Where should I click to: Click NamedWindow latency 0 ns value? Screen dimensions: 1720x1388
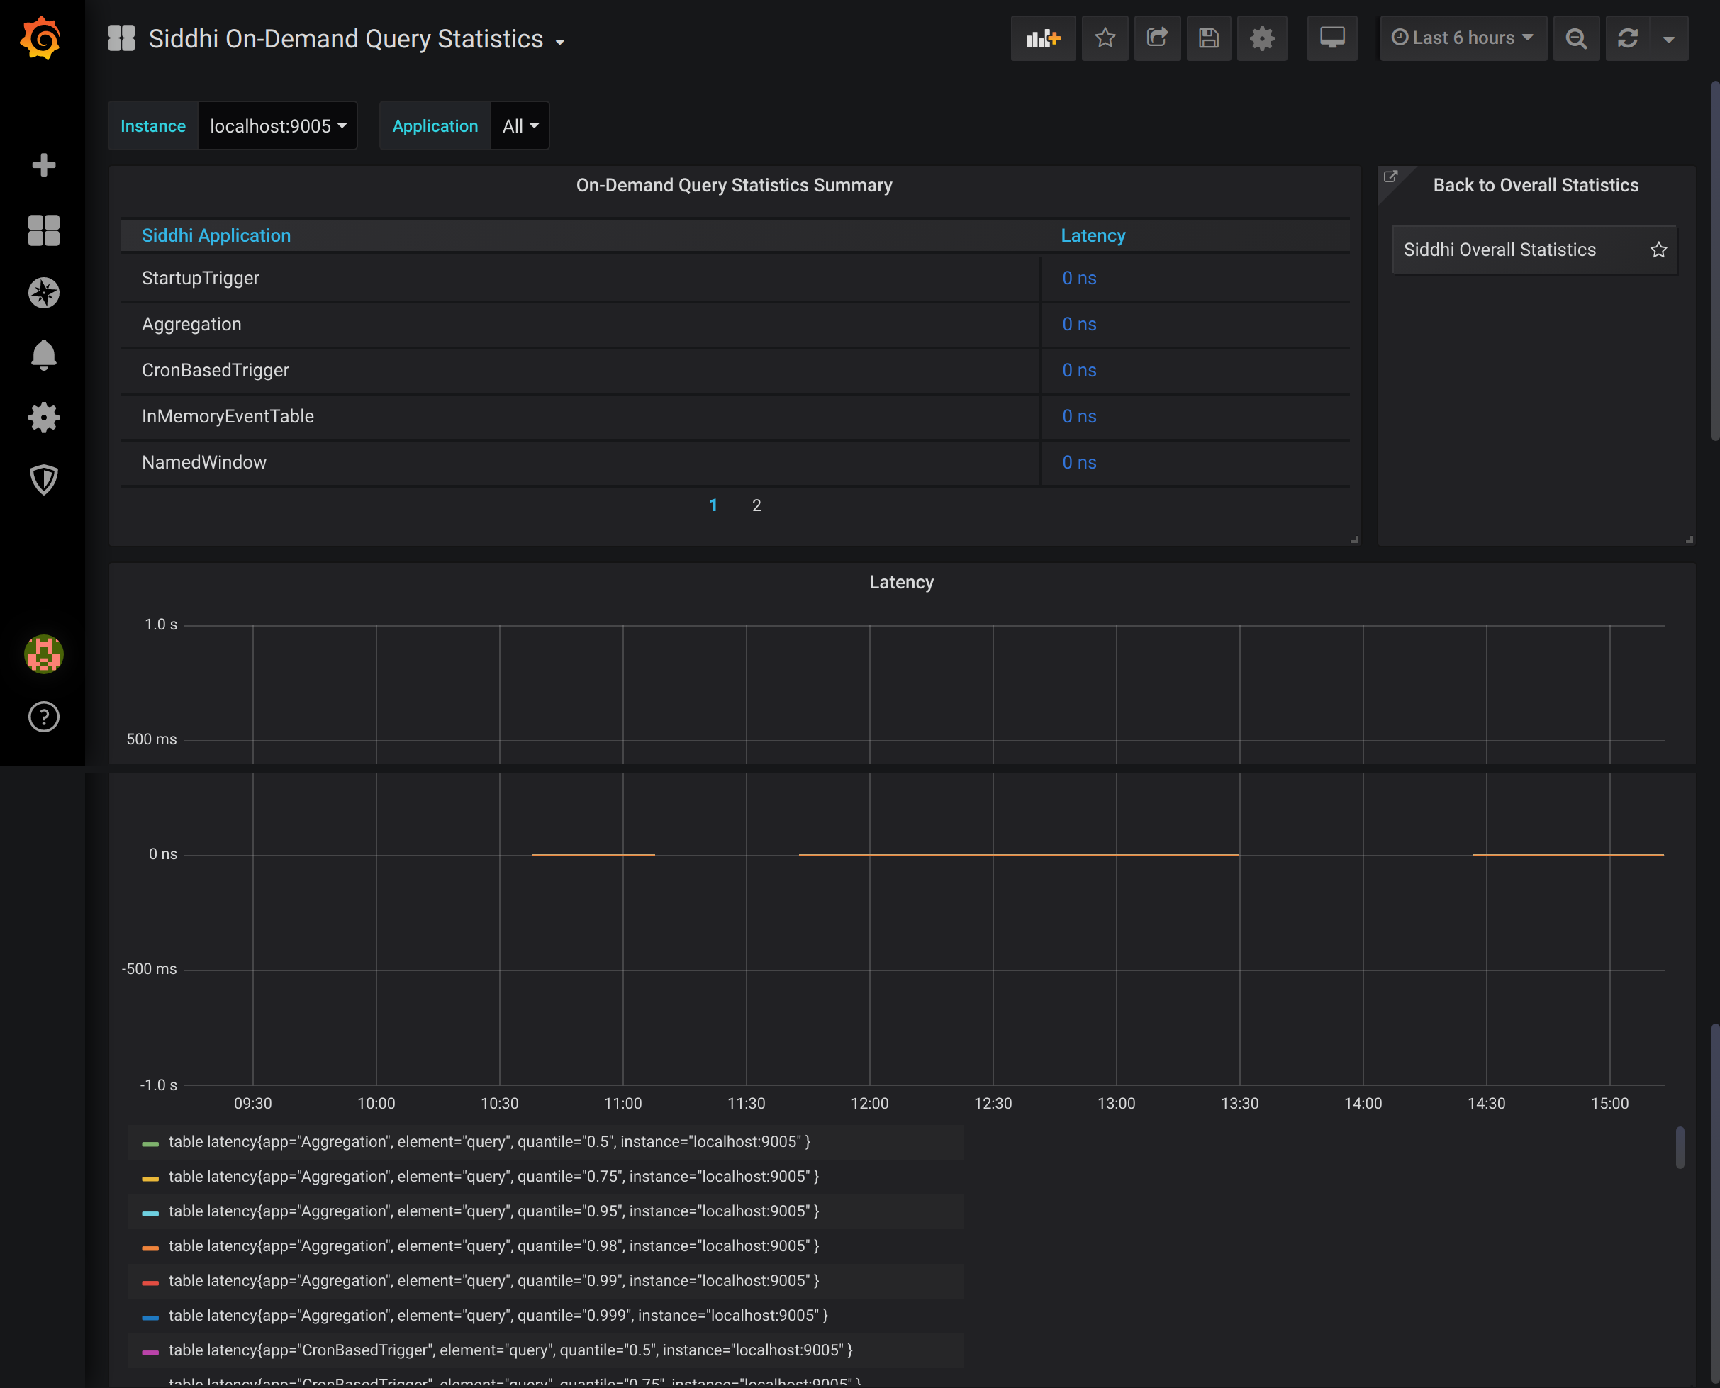coord(1078,462)
